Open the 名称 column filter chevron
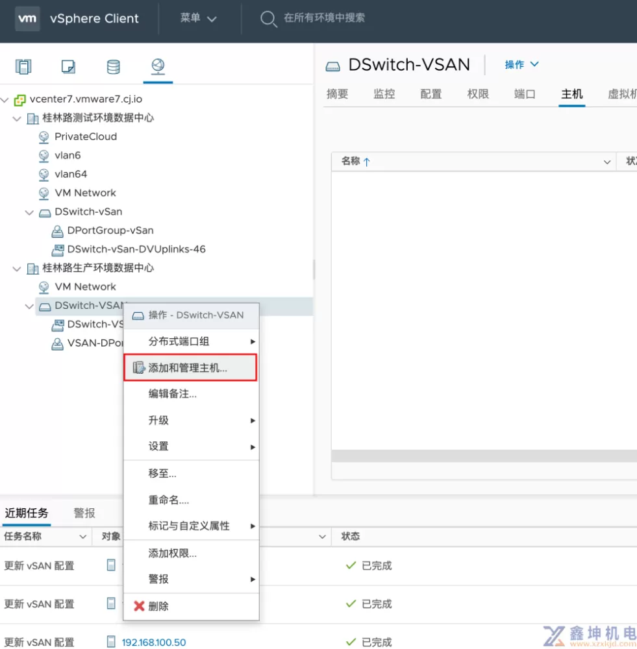The width and height of the screenshot is (637, 649). pyautogui.click(x=606, y=162)
